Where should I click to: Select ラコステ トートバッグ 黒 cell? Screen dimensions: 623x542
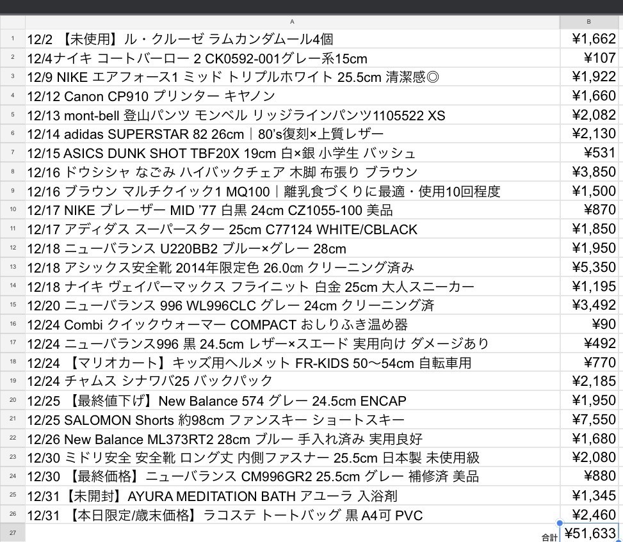point(293,514)
